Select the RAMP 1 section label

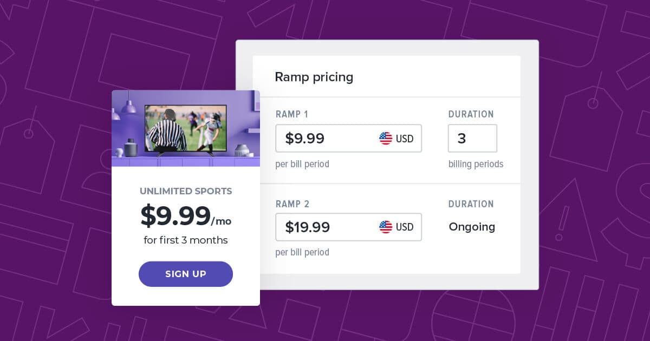click(x=292, y=114)
